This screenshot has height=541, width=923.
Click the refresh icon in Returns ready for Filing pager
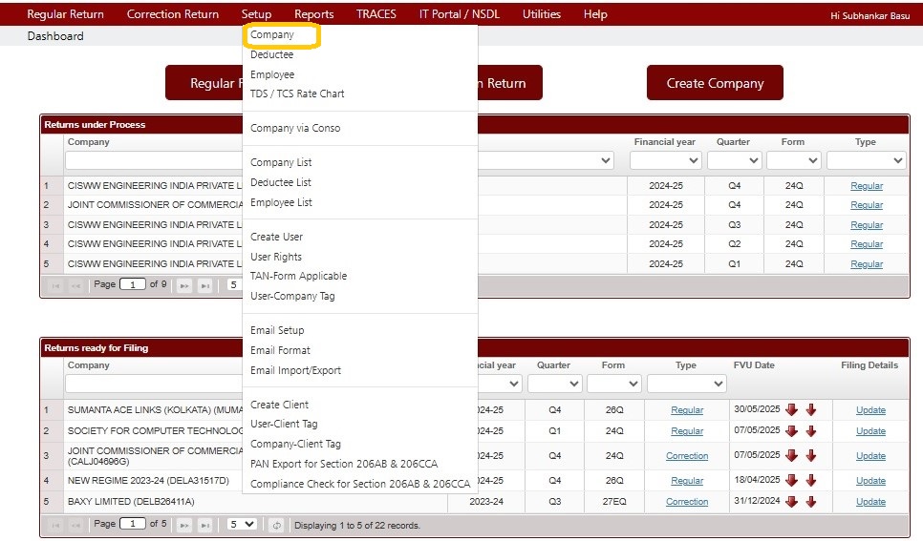[x=276, y=525]
